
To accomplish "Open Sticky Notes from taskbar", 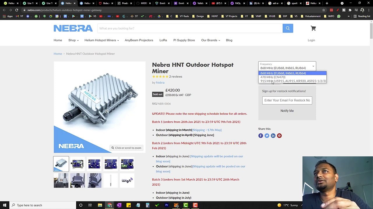I will (129, 205).
